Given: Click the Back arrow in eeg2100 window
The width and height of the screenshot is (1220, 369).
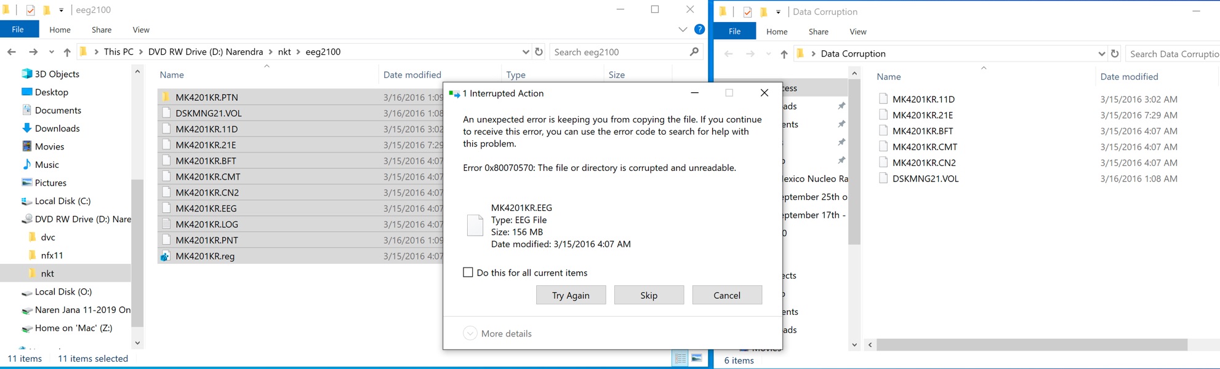Looking at the screenshot, I should point(12,52).
